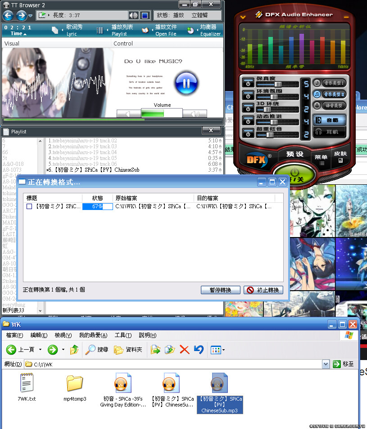Click the speaker icon beside the stop button
Screen dimensions: 367x429
[133, 16]
